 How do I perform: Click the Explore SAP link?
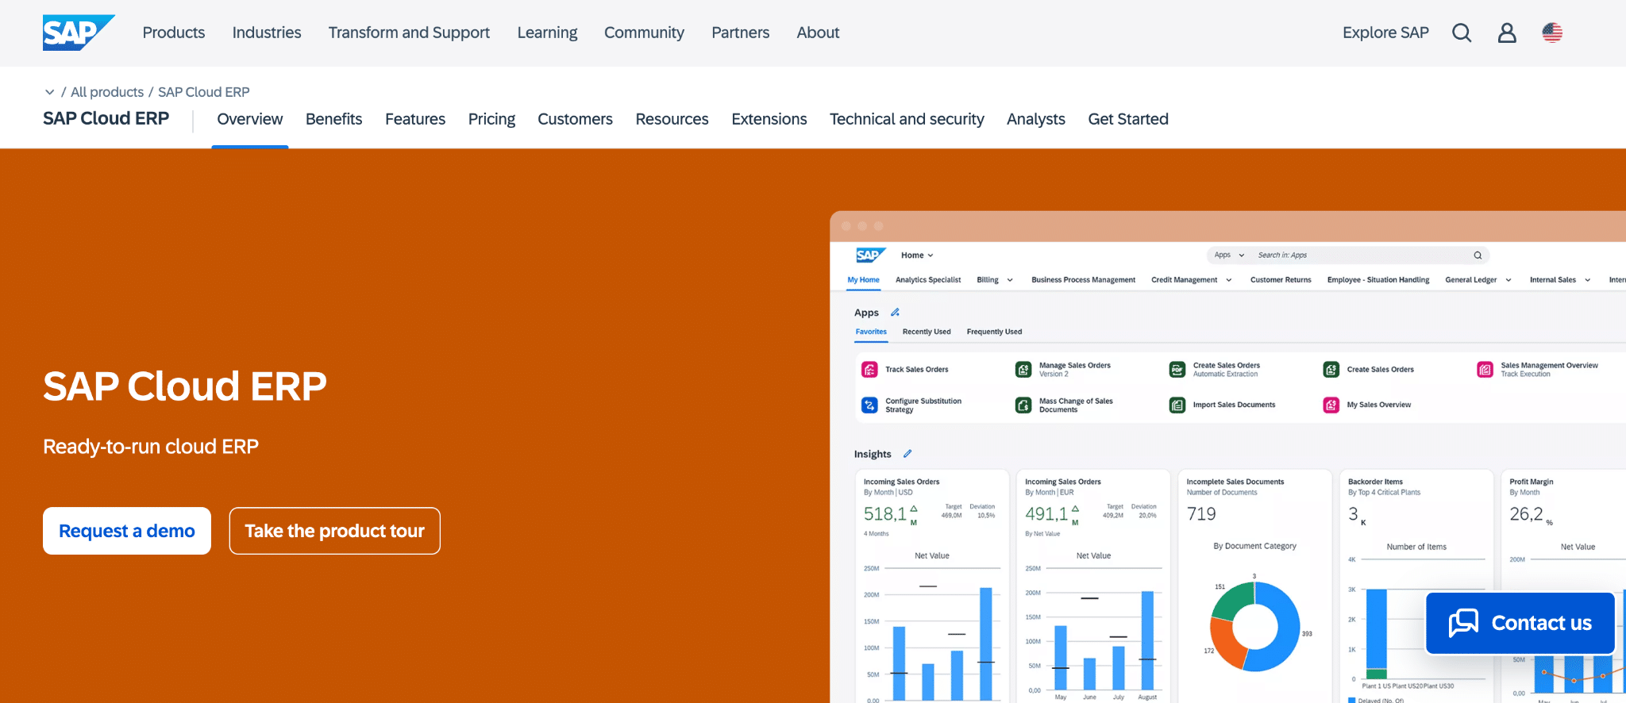point(1385,33)
